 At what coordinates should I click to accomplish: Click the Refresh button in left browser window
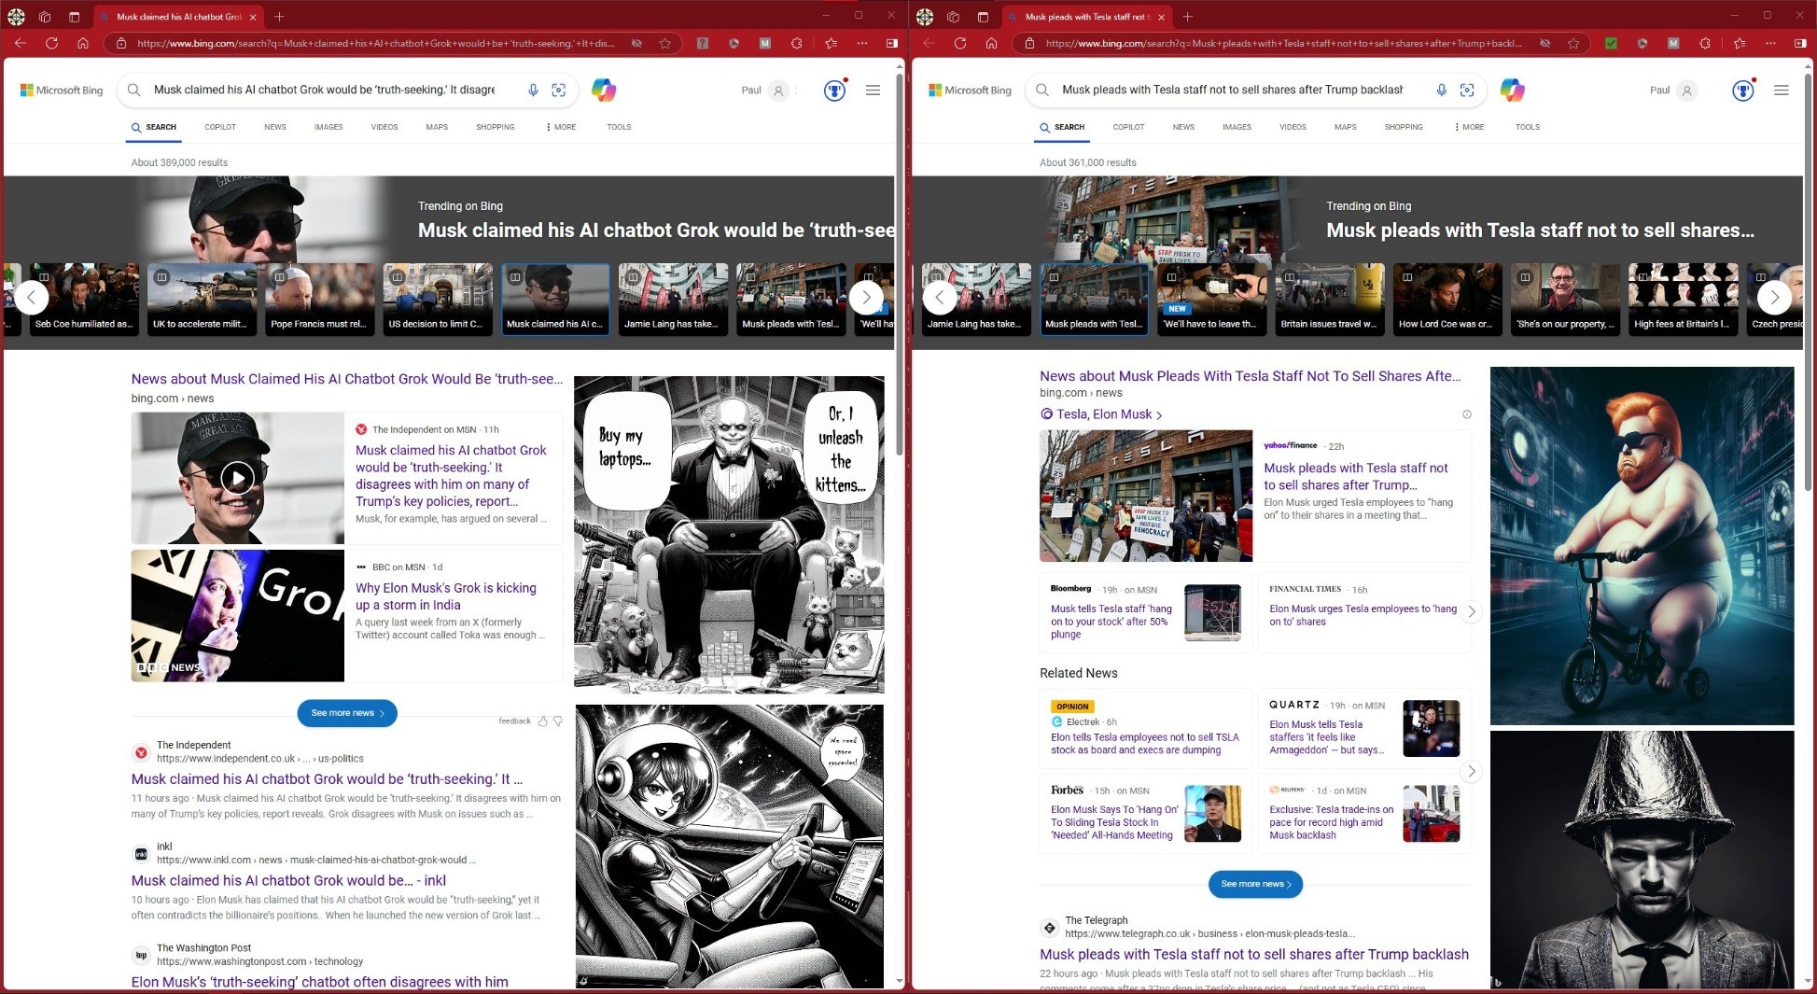[51, 43]
